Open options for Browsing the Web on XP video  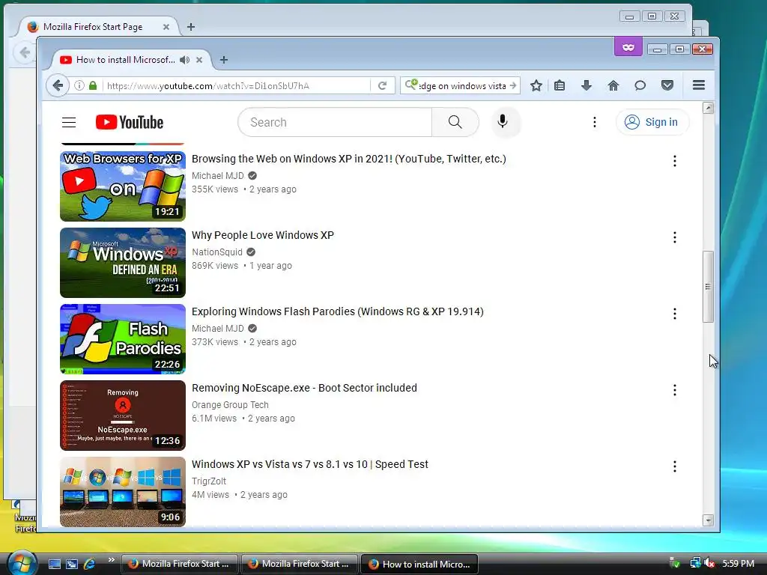(675, 161)
